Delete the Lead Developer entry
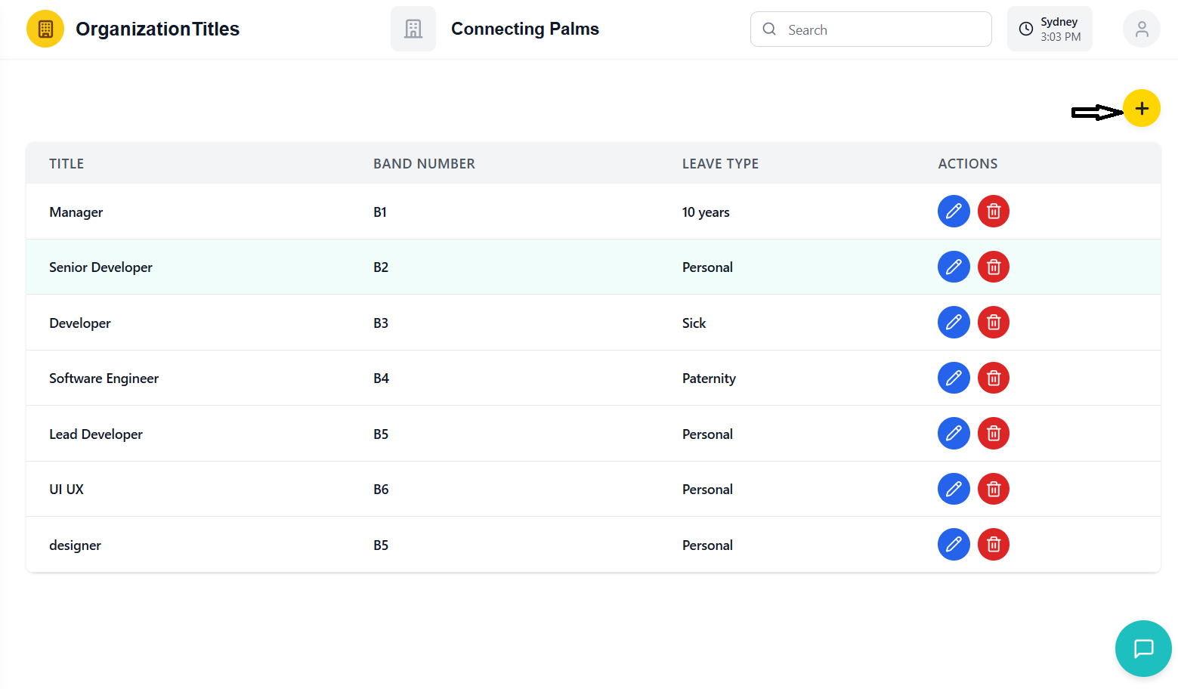The width and height of the screenshot is (1178, 689). point(994,434)
